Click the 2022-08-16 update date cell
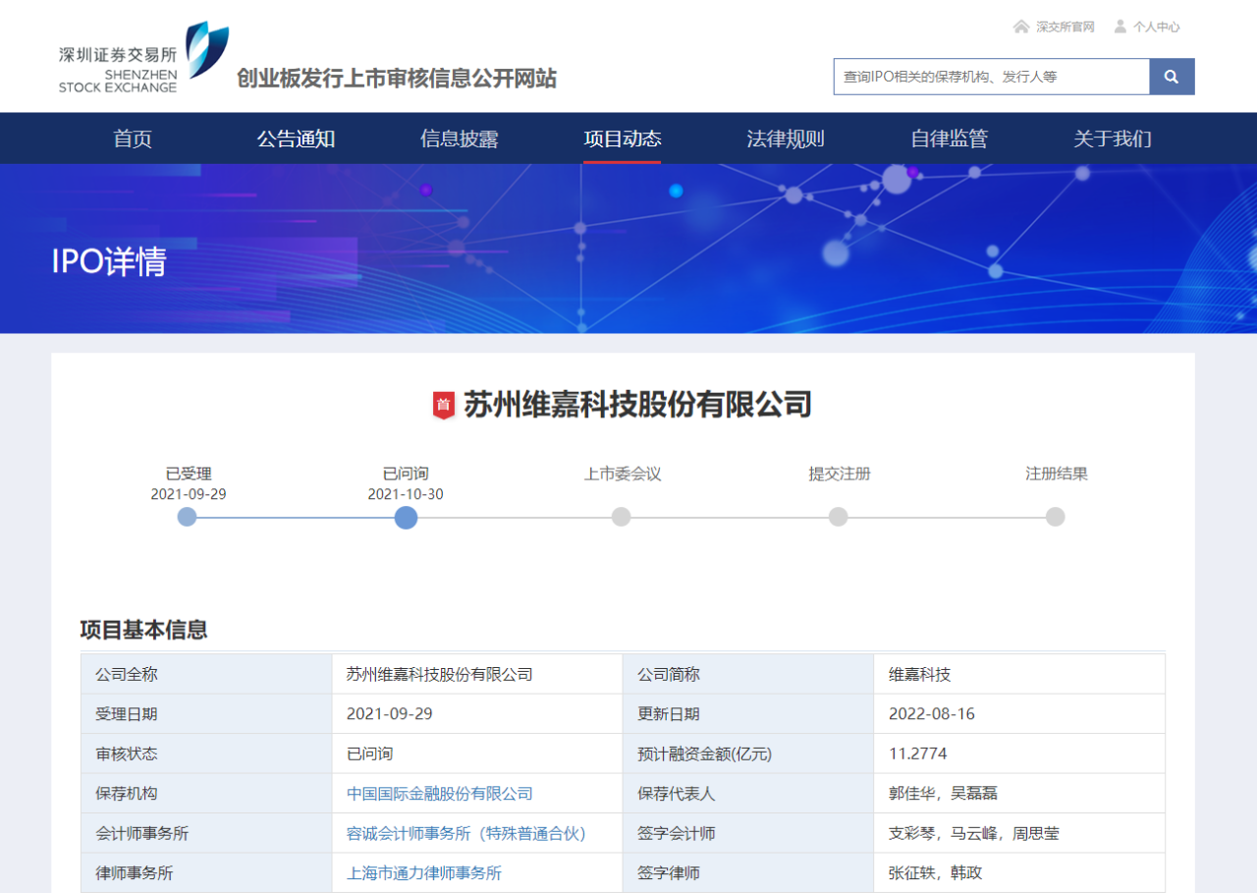The width and height of the screenshot is (1257, 893). tap(1019, 714)
